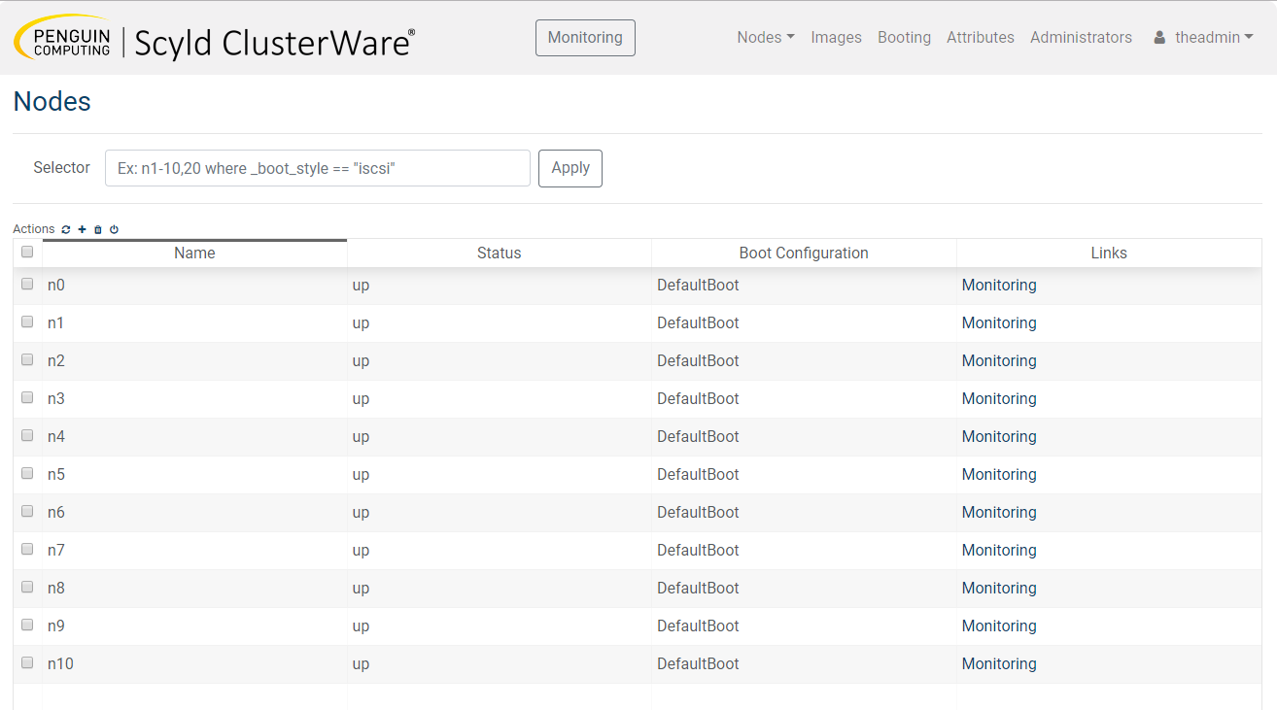Select node n8 via its checkbox
1277x710 pixels.
click(x=27, y=587)
